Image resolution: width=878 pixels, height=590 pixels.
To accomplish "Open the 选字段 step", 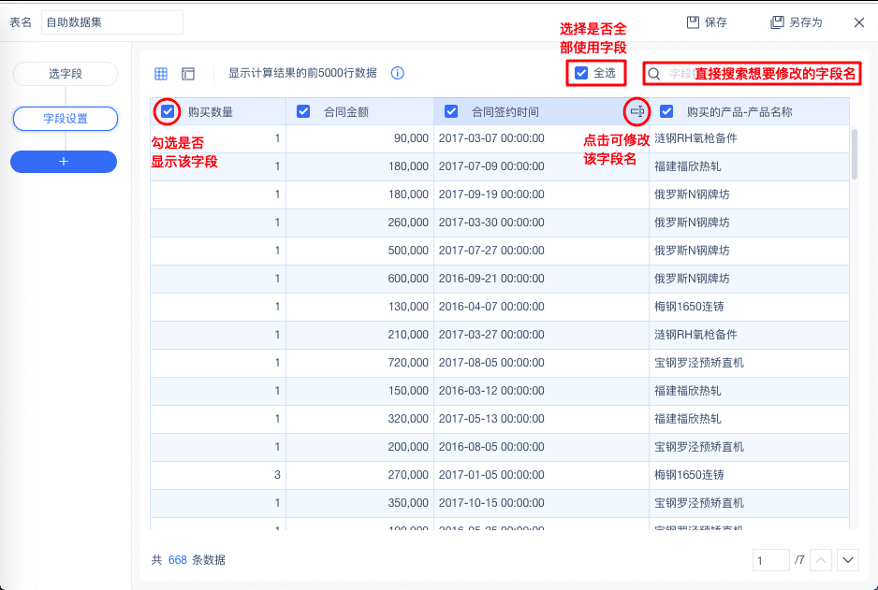I will 66,74.
